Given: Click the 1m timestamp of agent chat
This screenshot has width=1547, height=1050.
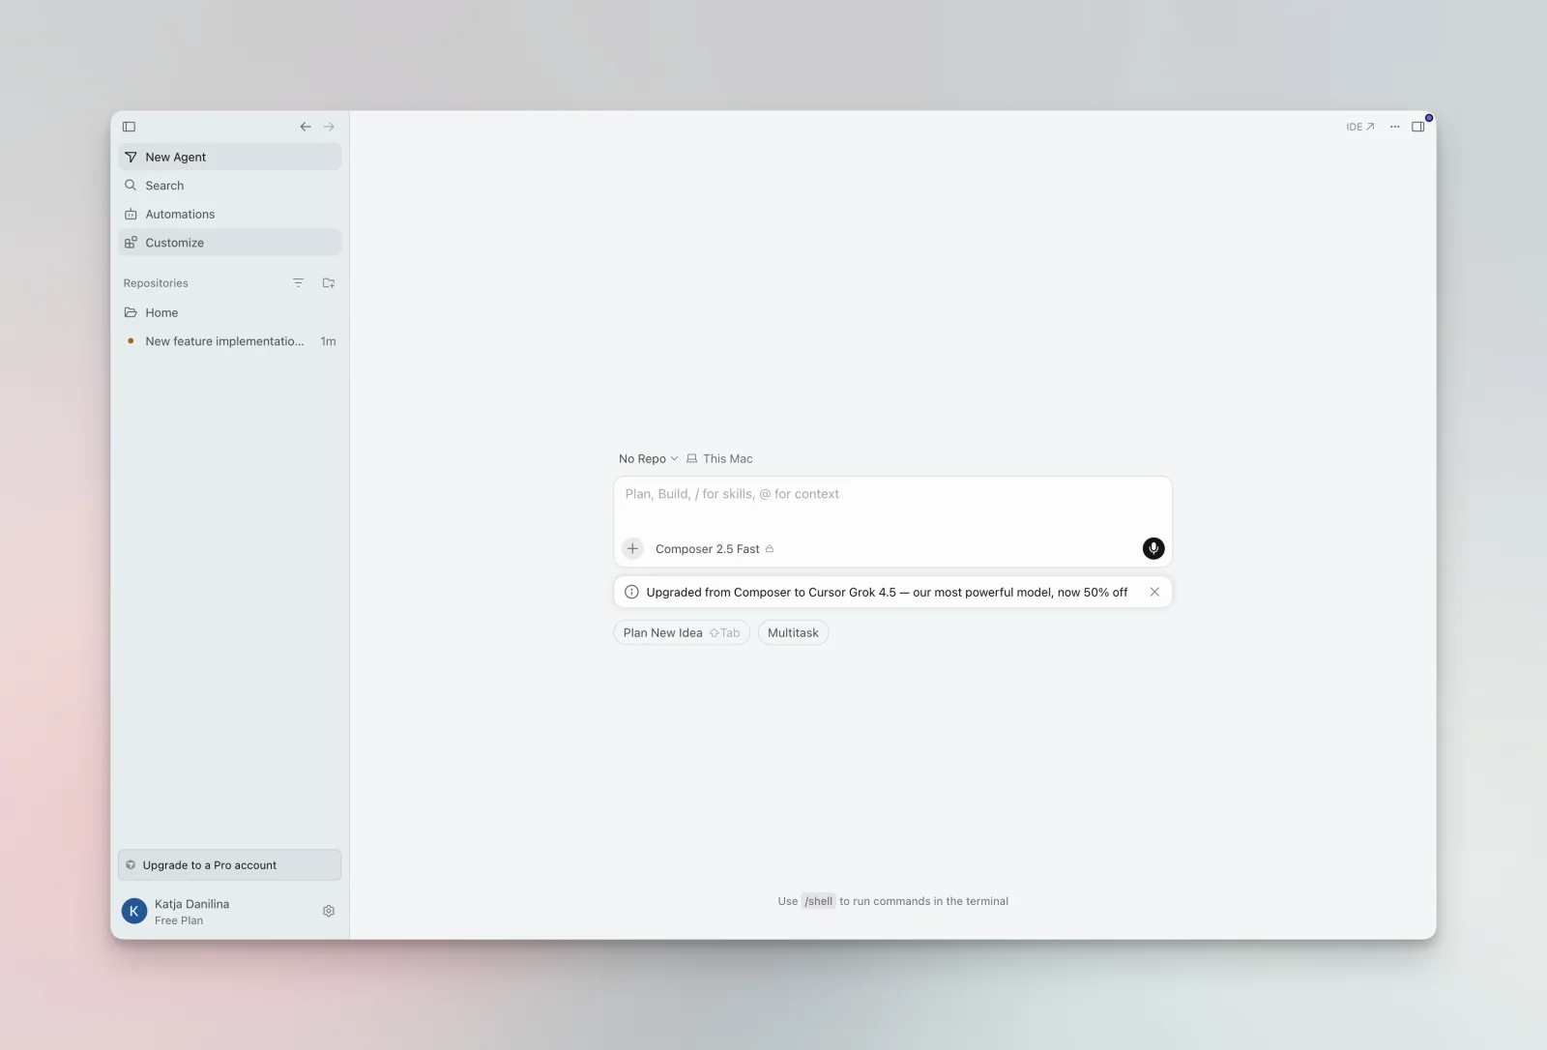Looking at the screenshot, I should (329, 341).
